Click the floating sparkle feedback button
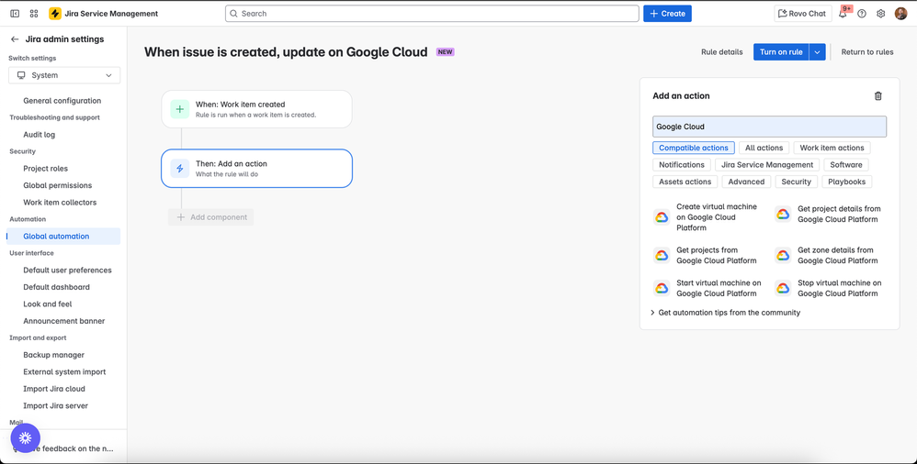This screenshot has height=464, width=917. [x=26, y=438]
